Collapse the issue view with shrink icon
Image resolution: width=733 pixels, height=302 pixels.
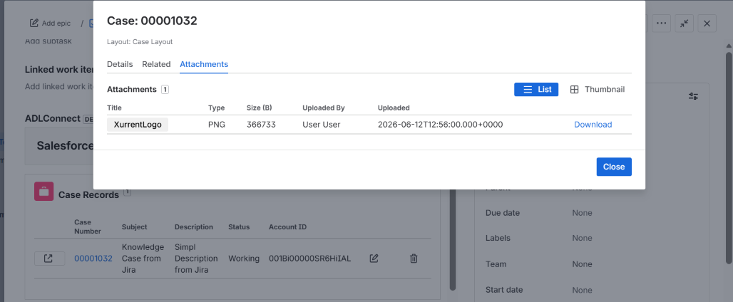(684, 23)
